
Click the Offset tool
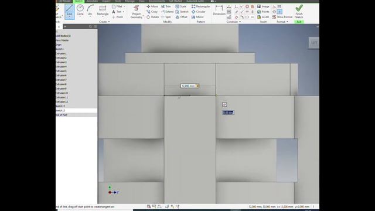coord(182,17)
